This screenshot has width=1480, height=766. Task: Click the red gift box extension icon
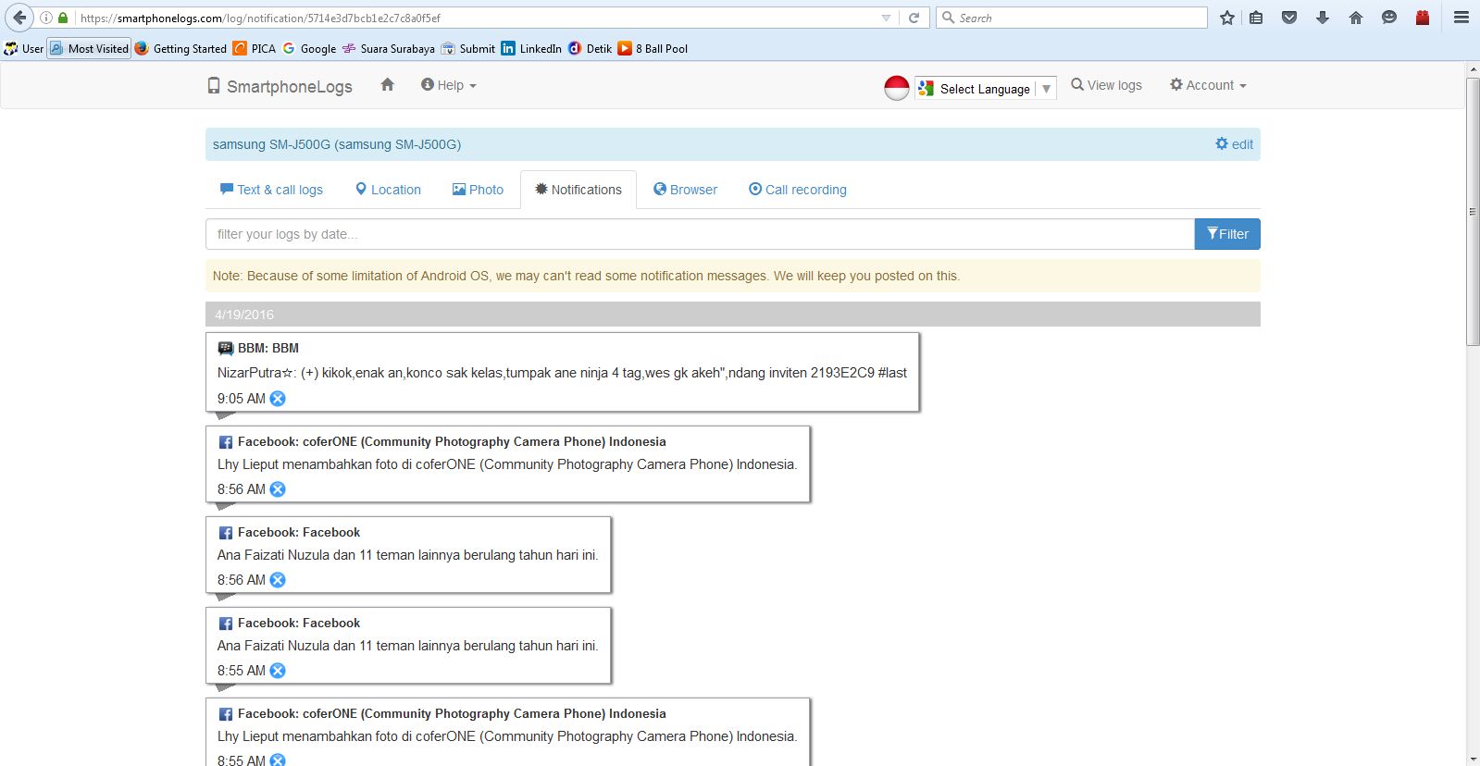pyautogui.click(x=1423, y=18)
